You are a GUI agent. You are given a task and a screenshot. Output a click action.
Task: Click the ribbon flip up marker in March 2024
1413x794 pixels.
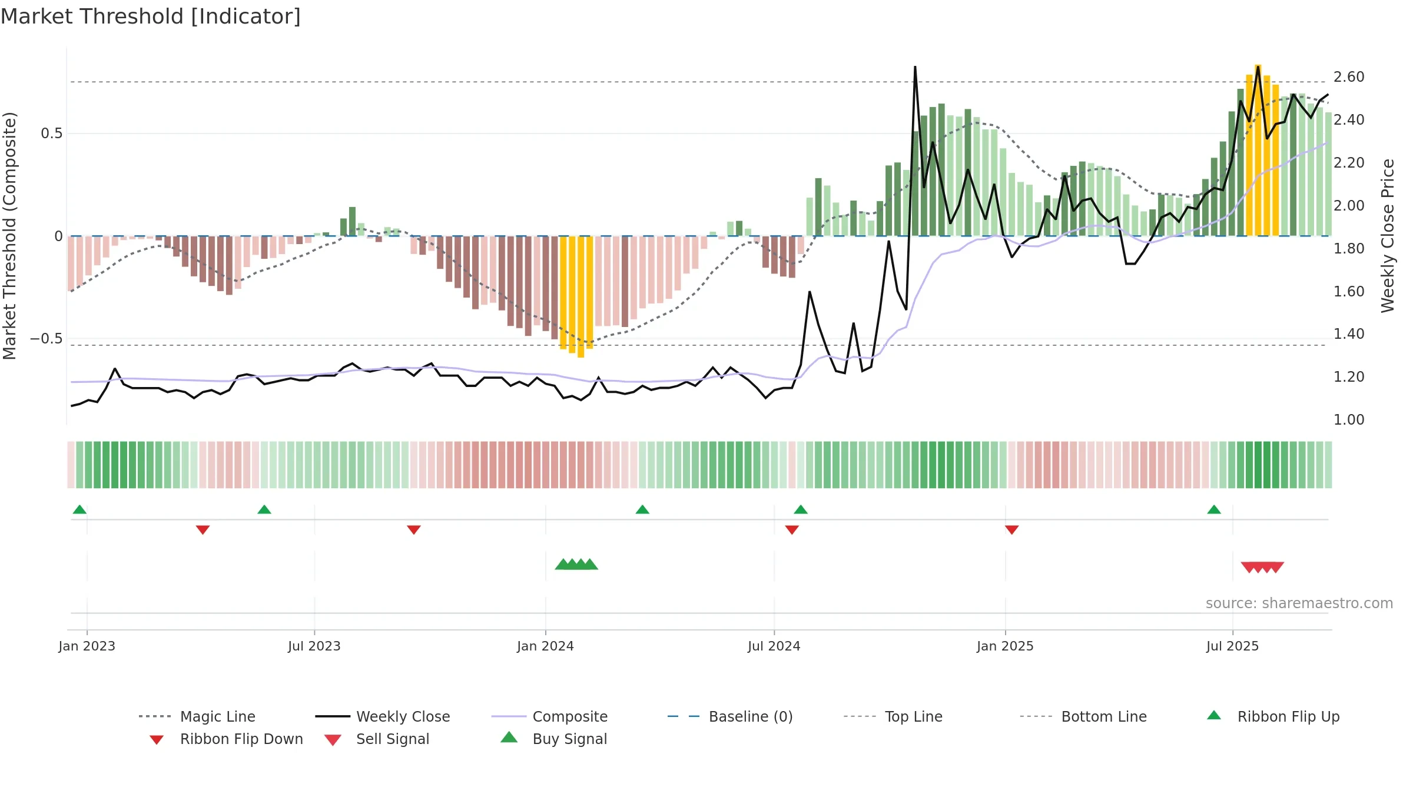(x=642, y=509)
